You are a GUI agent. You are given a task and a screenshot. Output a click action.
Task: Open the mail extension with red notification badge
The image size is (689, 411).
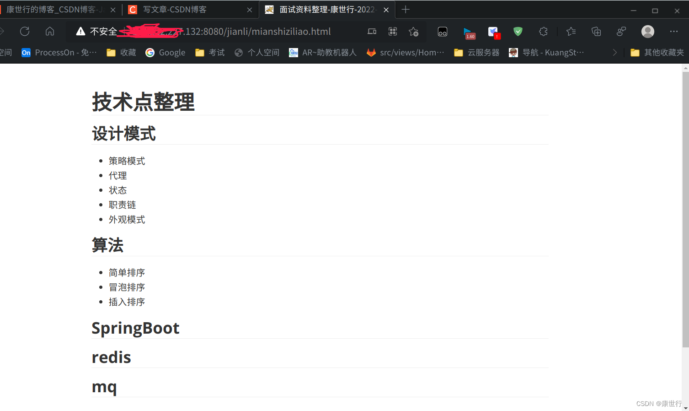pos(493,31)
